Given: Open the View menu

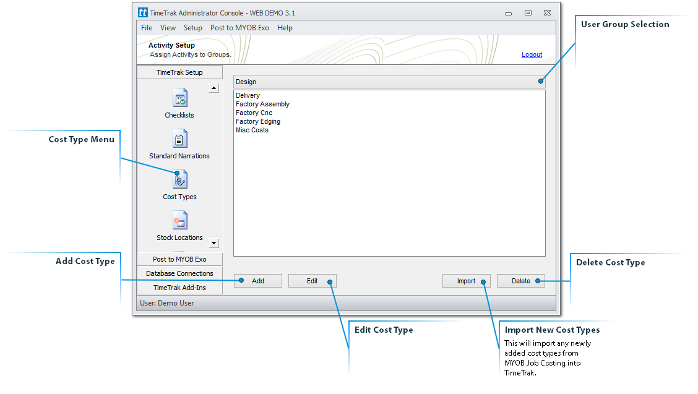Looking at the screenshot, I should (x=168, y=28).
